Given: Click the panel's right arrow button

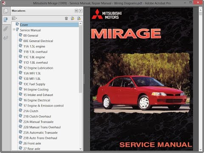Looking at the screenshot, I should pos(81,11).
